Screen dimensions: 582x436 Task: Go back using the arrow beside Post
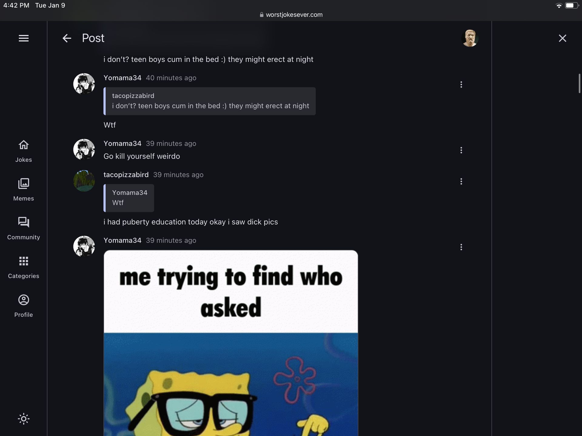point(67,38)
